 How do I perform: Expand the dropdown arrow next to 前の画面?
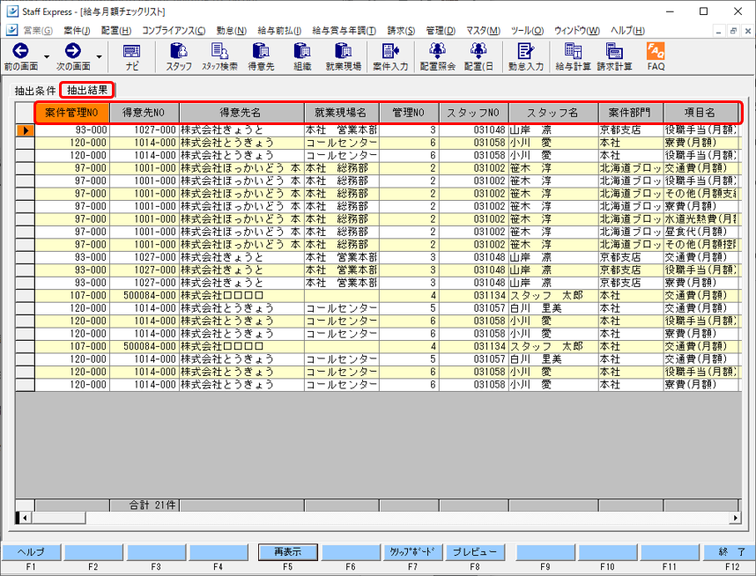click(47, 57)
